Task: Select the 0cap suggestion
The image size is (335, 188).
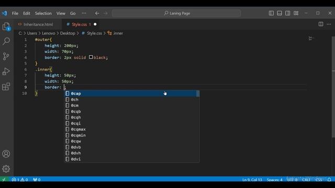Action: pyautogui.click(x=132, y=93)
